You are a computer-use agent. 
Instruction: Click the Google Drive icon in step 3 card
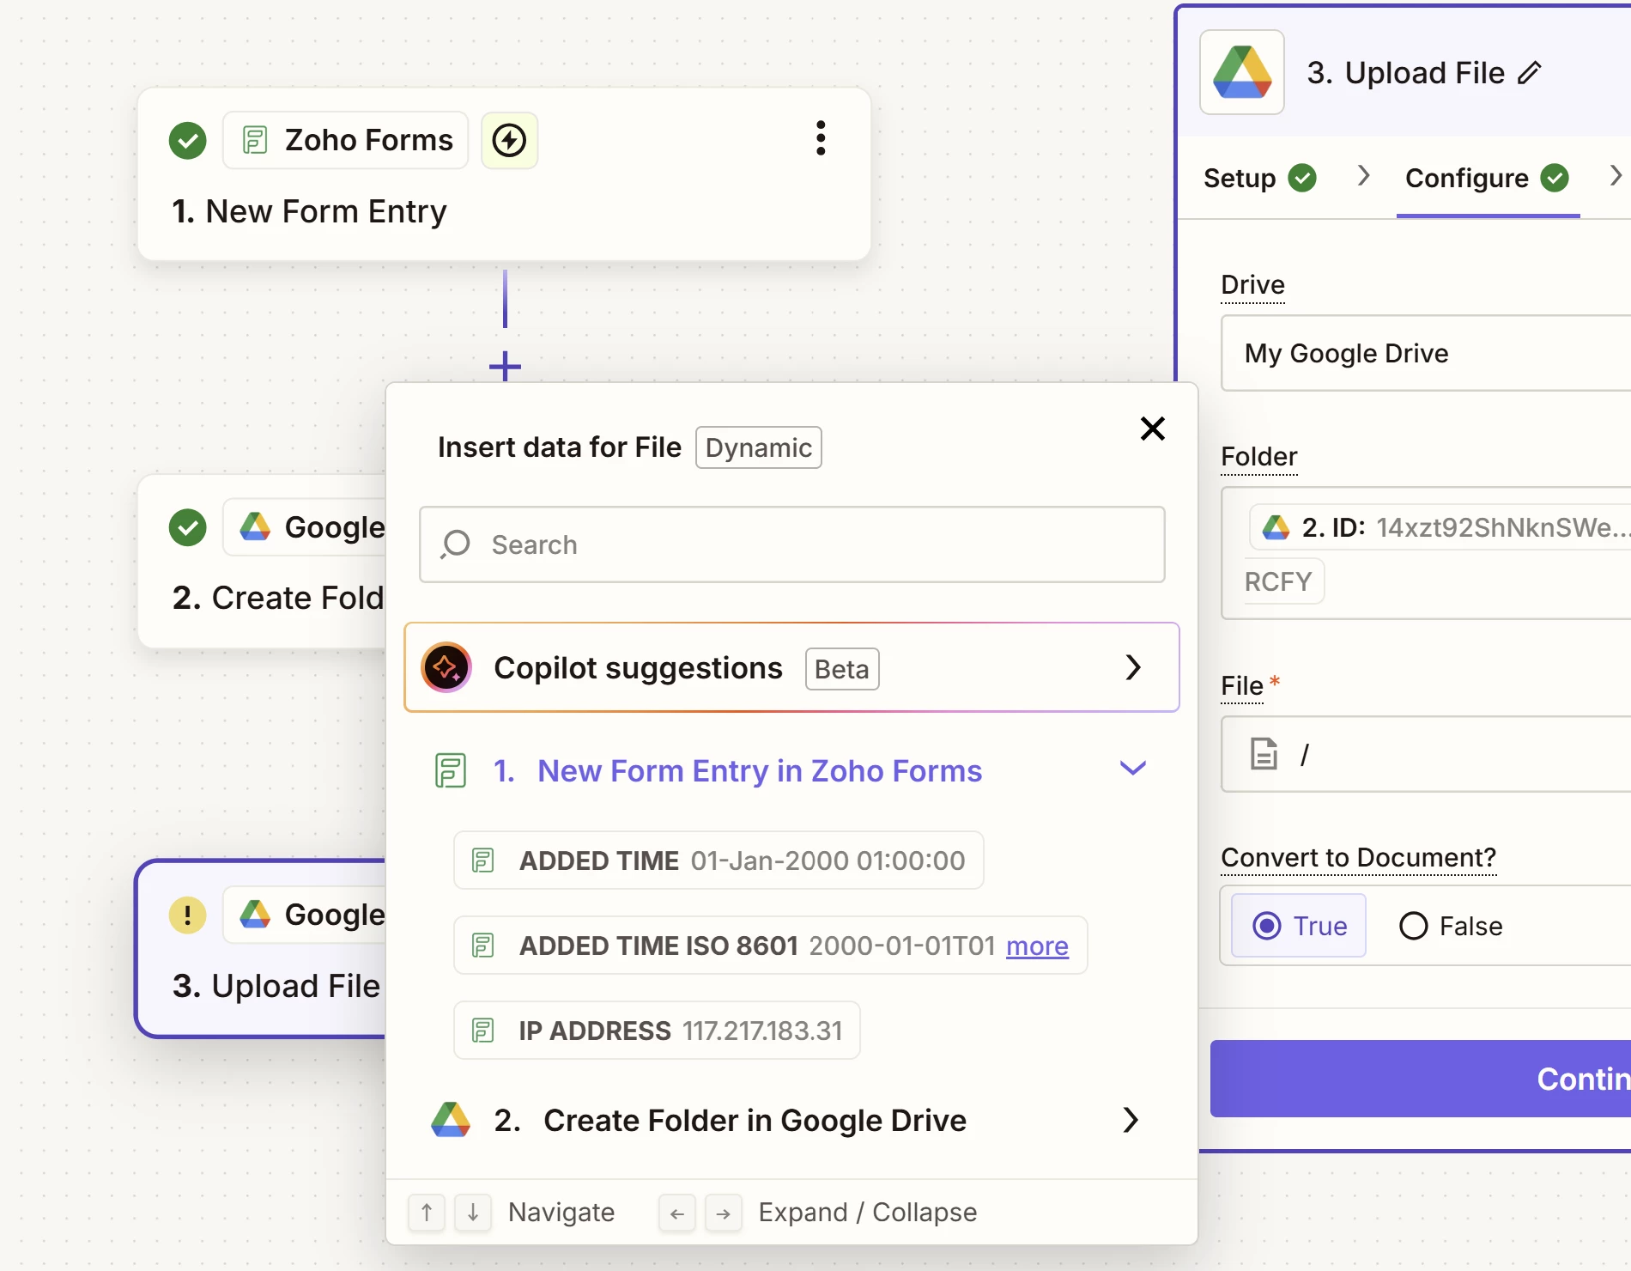tap(255, 914)
